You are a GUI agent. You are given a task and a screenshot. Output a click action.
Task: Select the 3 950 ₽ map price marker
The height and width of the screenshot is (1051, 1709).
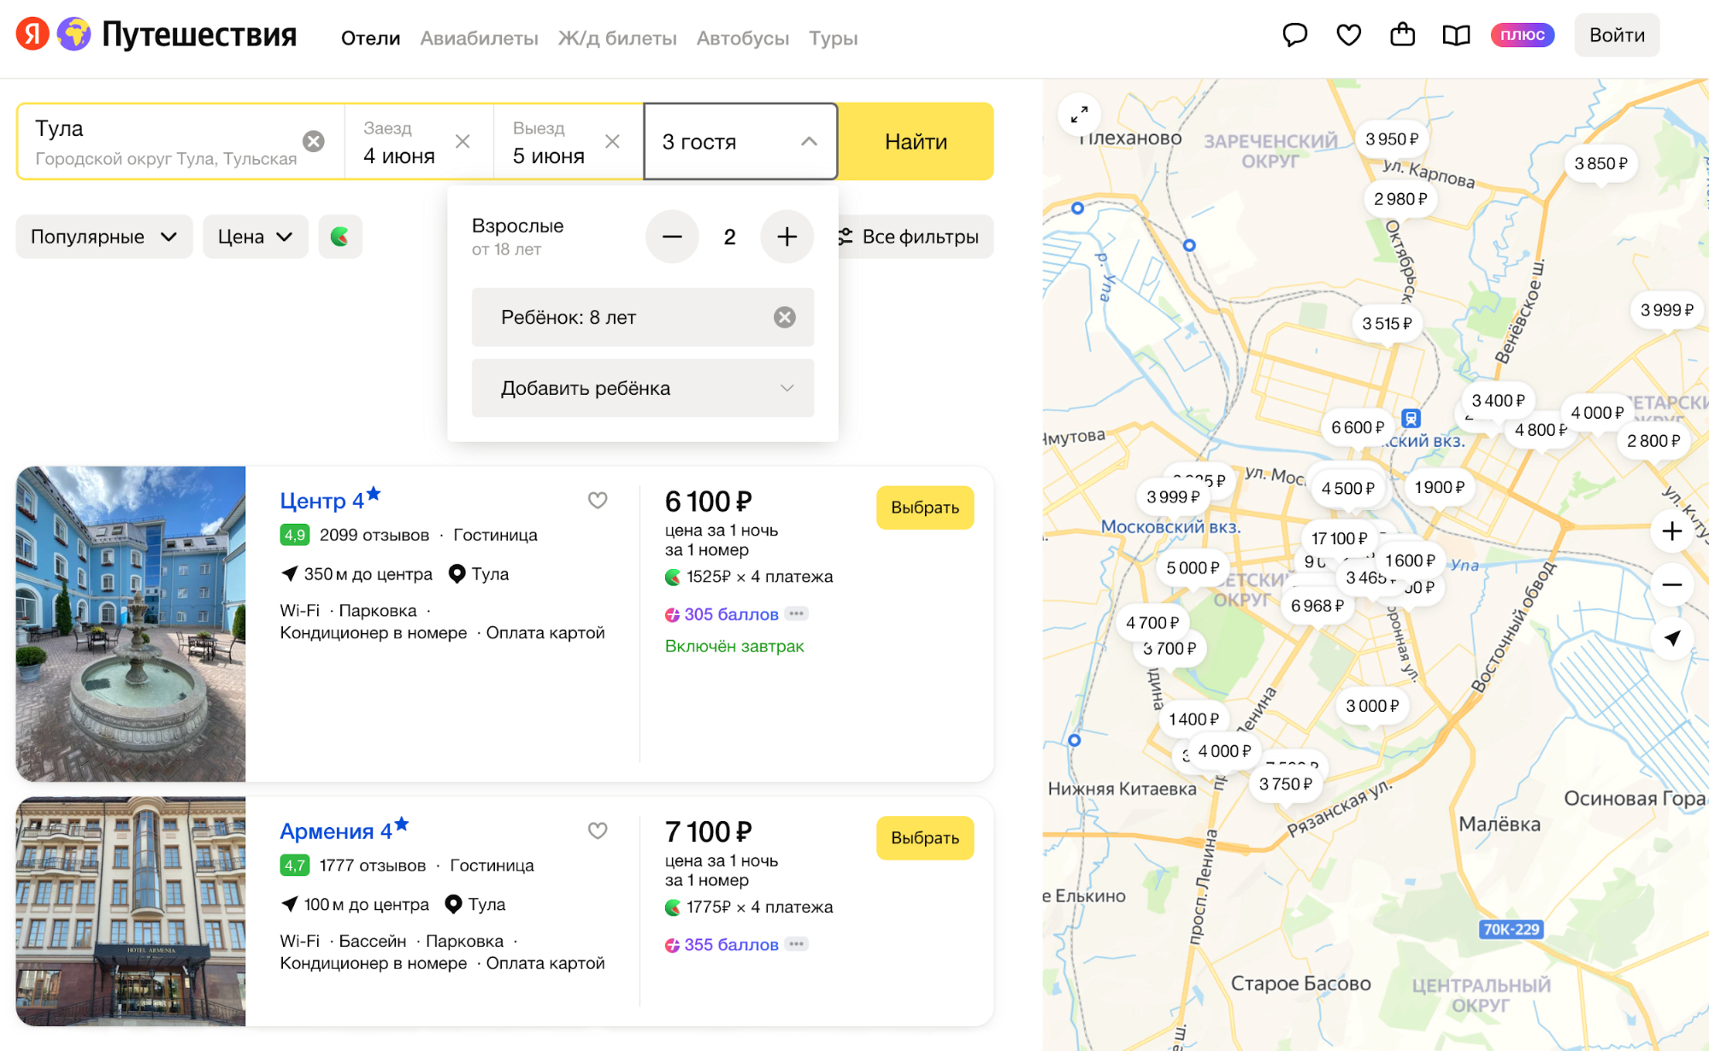[1392, 139]
